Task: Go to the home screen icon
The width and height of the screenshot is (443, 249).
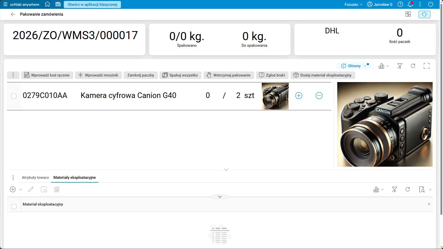Action: coord(47,4)
